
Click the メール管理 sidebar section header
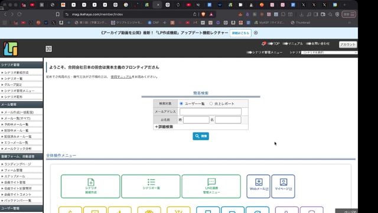pos(21,105)
